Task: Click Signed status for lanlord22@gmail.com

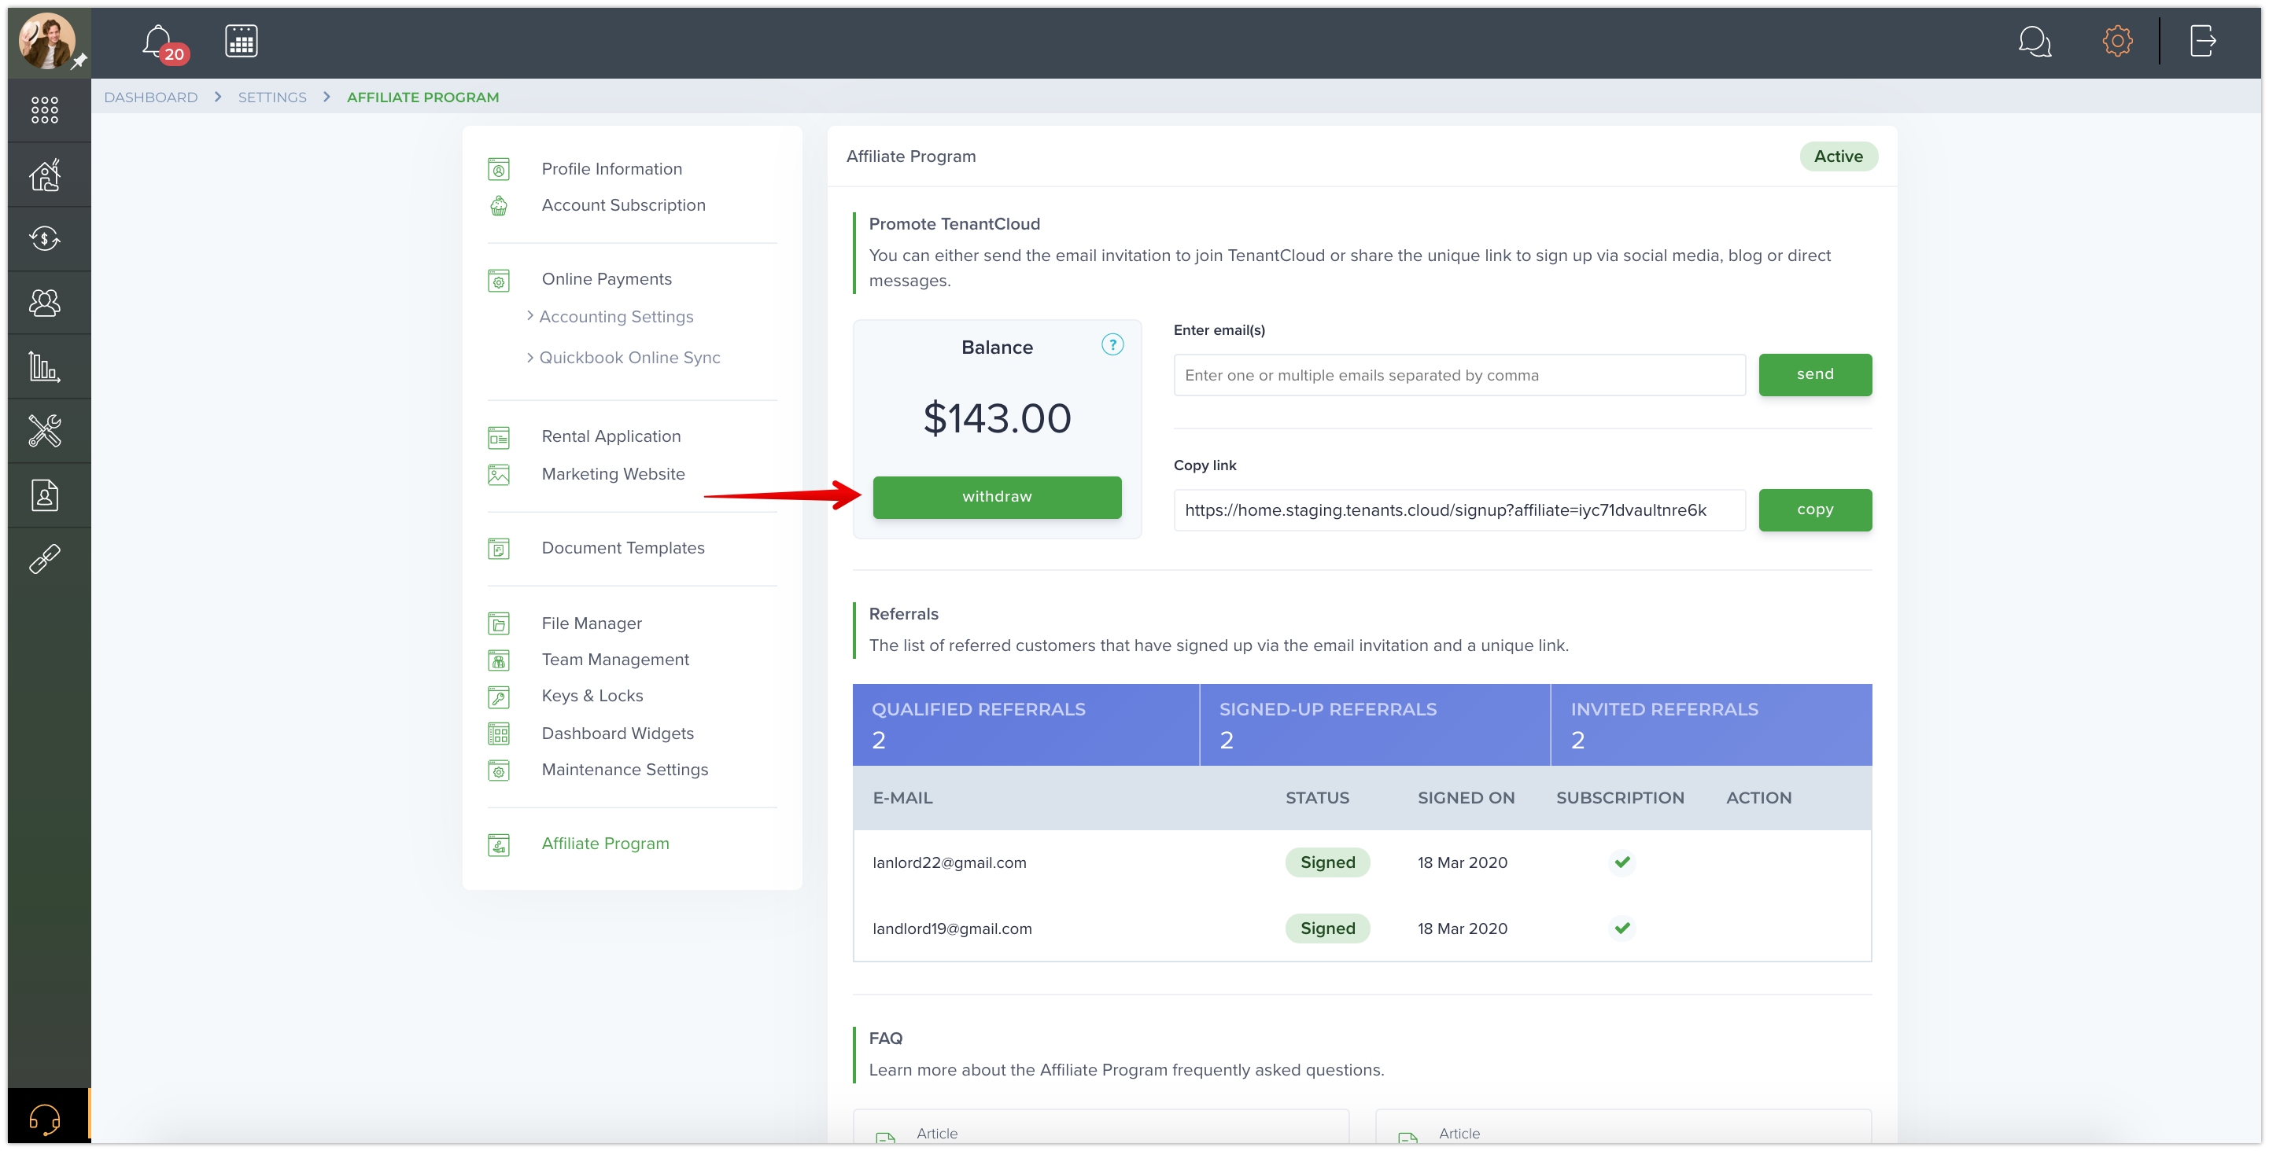Action: pos(1327,862)
